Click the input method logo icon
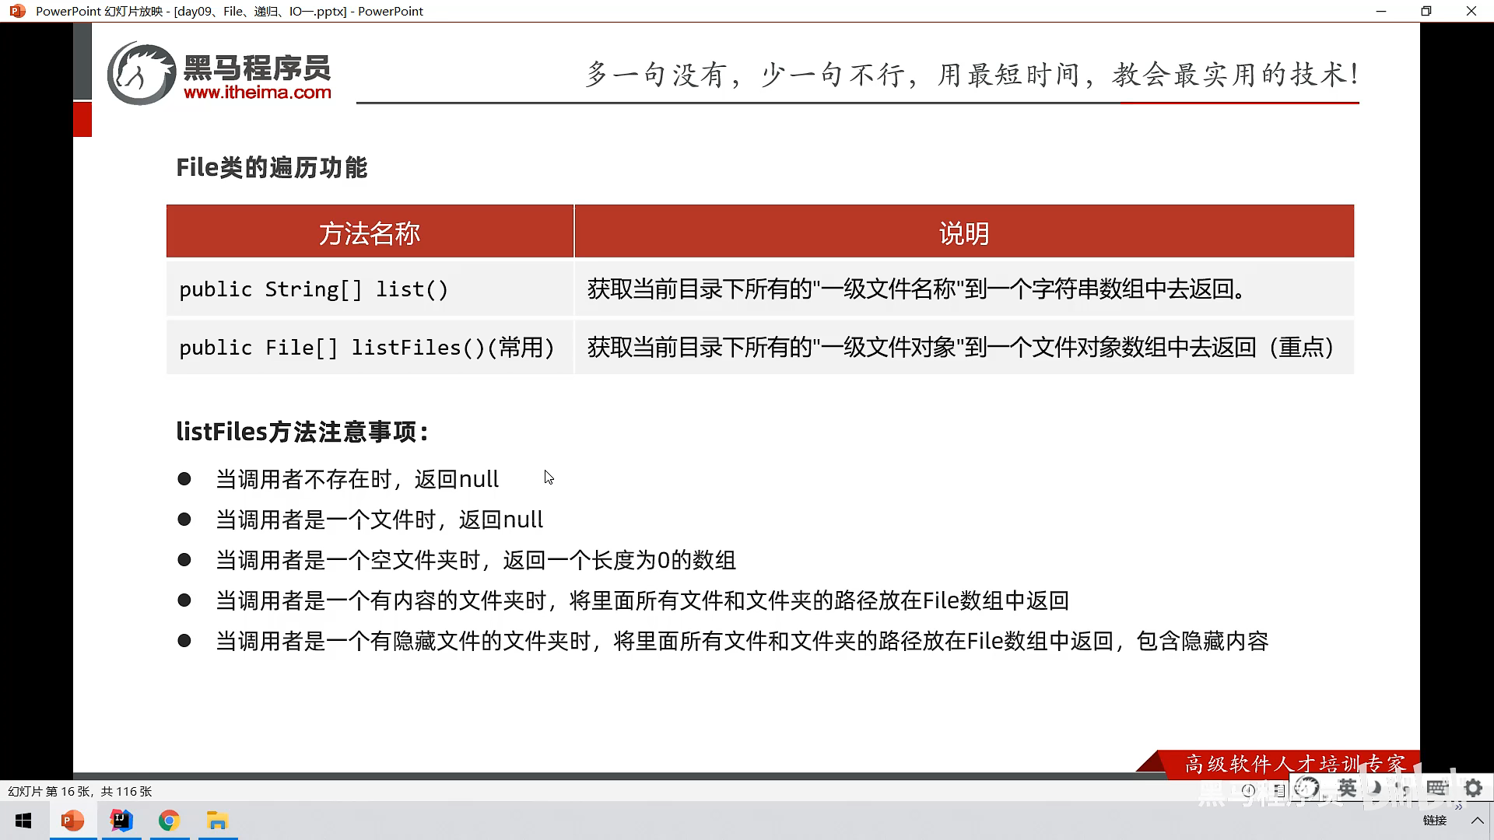 [1306, 789]
